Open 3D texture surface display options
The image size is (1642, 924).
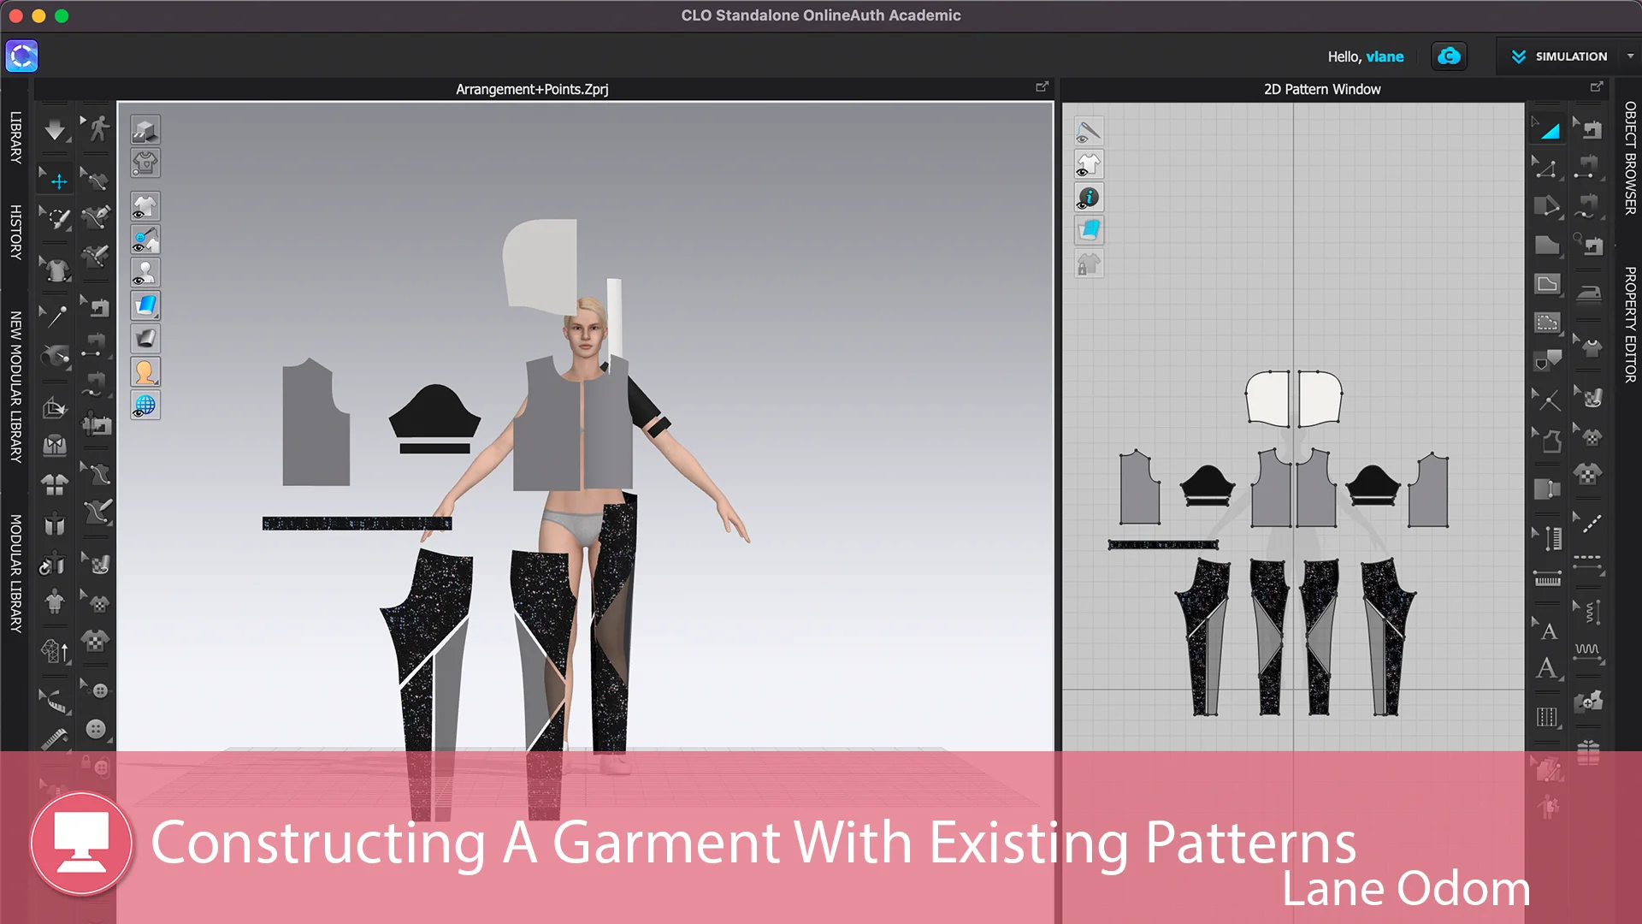click(x=145, y=305)
